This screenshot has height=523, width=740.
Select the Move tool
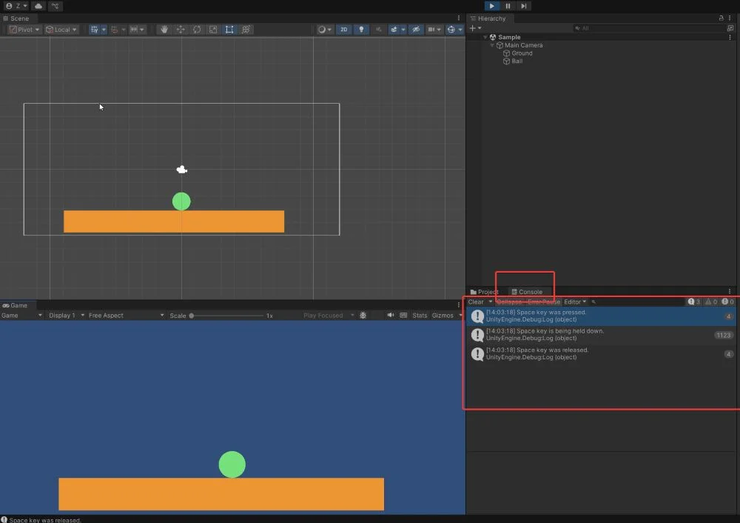tap(181, 30)
